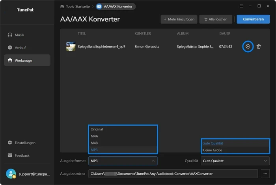Close the TunePat window
The width and height of the screenshot is (276, 185).
268,6
